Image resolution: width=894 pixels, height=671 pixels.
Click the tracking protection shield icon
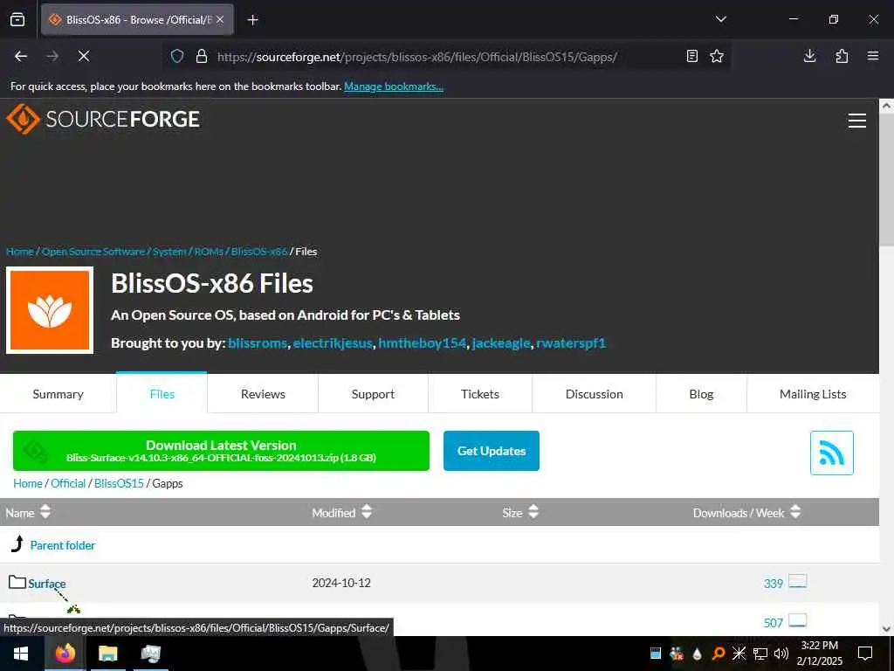pyautogui.click(x=177, y=56)
